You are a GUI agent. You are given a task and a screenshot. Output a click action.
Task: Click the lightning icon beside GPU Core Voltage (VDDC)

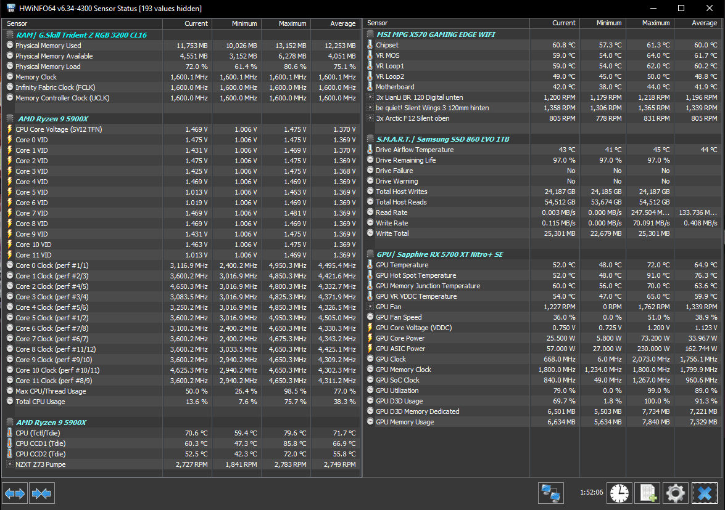(370, 328)
